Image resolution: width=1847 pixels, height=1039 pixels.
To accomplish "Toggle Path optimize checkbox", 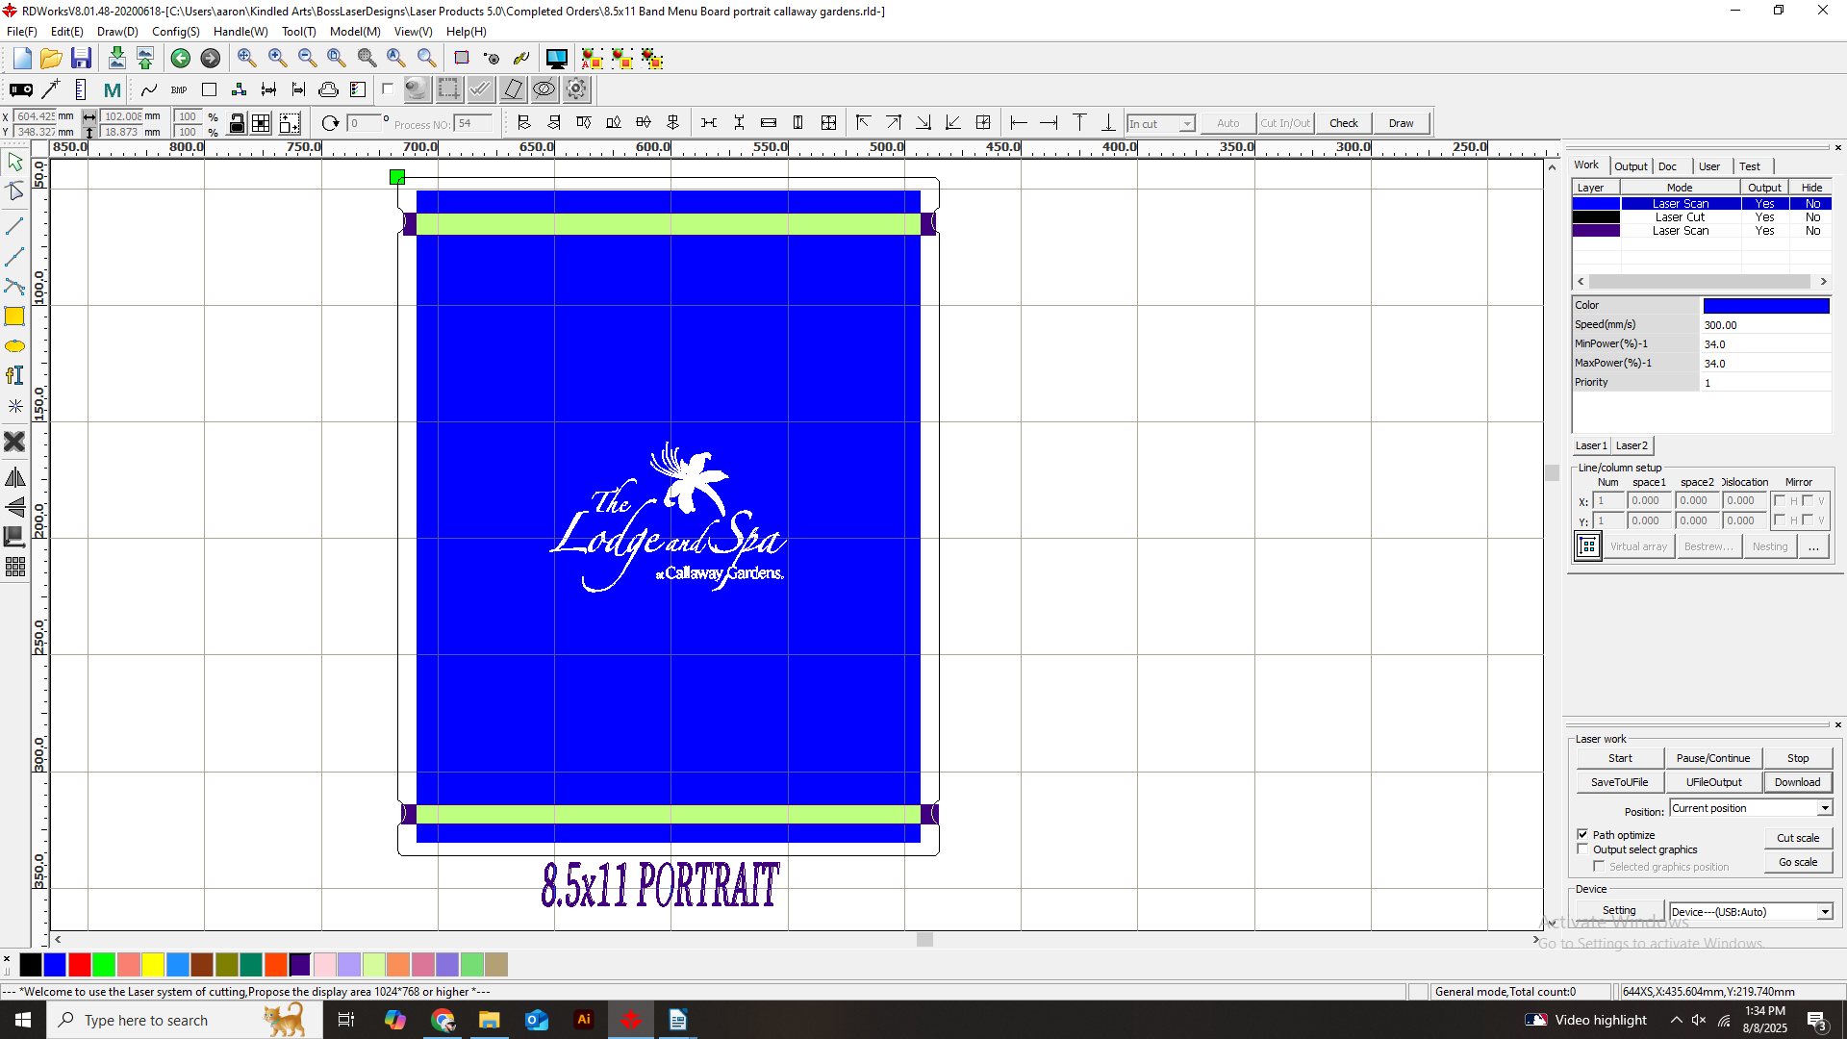I will point(1582,834).
